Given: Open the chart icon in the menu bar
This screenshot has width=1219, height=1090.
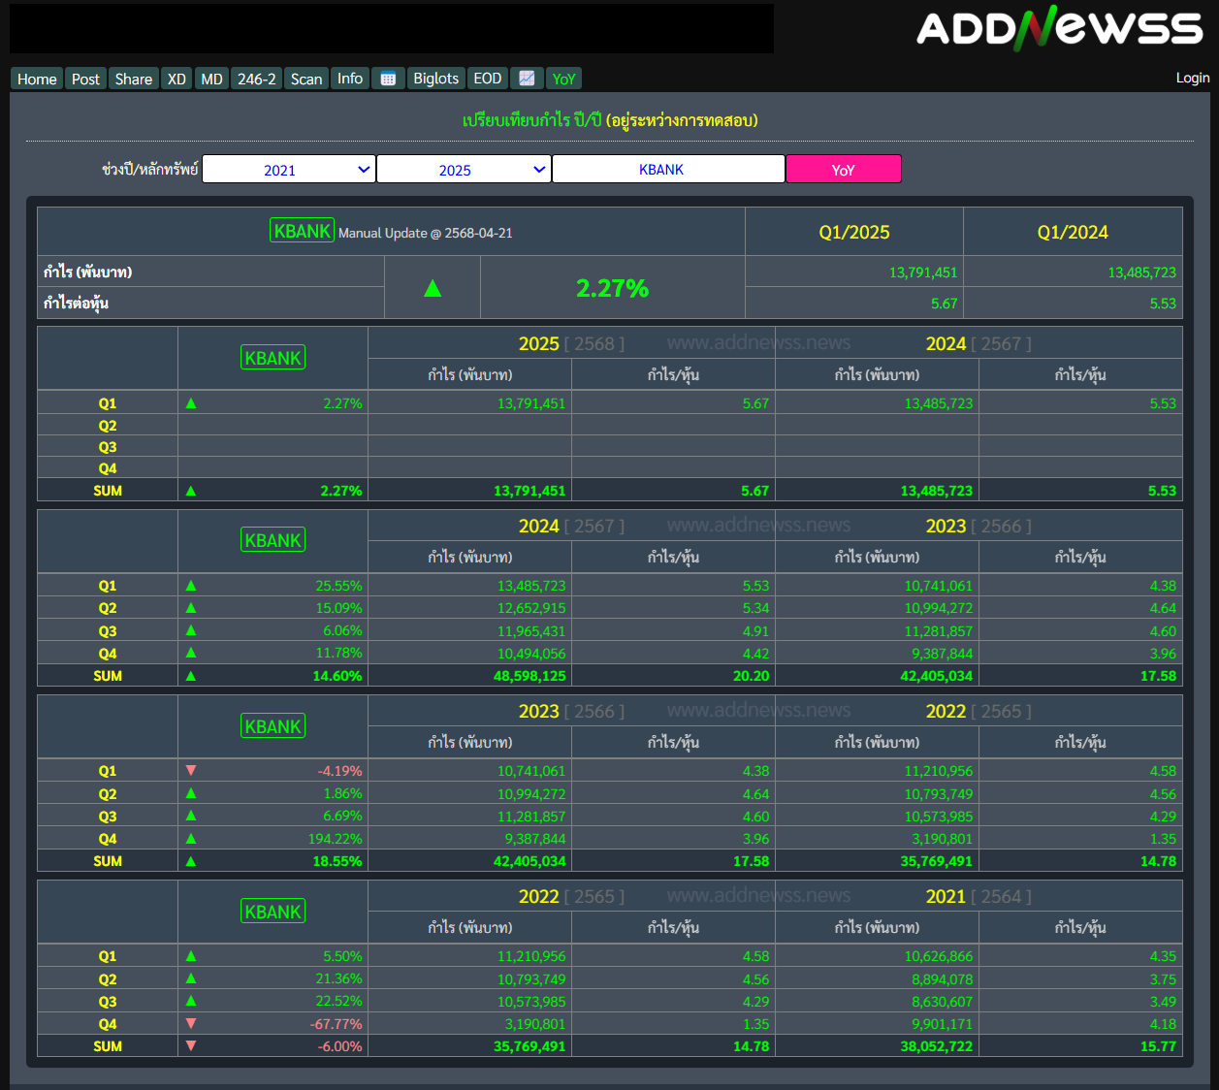Looking at the screenshot, I should coord(527,79).
